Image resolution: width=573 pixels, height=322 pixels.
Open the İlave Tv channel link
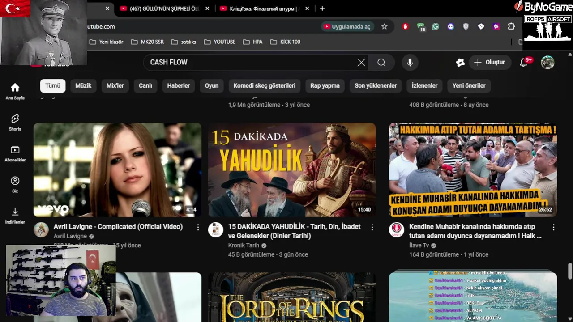pyautogui.click(x=419, y=246)
